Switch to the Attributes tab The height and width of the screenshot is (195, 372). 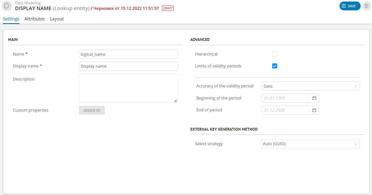35,19
